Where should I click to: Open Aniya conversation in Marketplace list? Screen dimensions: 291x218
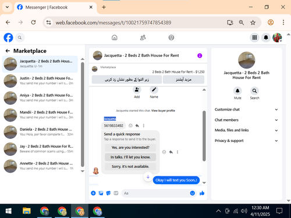click(40, 98)
